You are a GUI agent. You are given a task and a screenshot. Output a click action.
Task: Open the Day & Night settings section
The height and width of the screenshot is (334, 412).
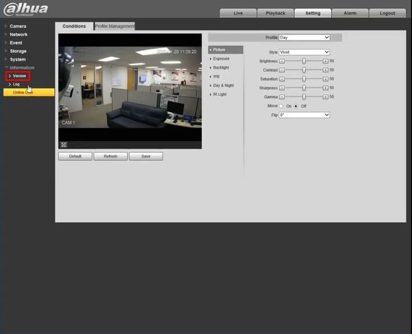(223, 85)
